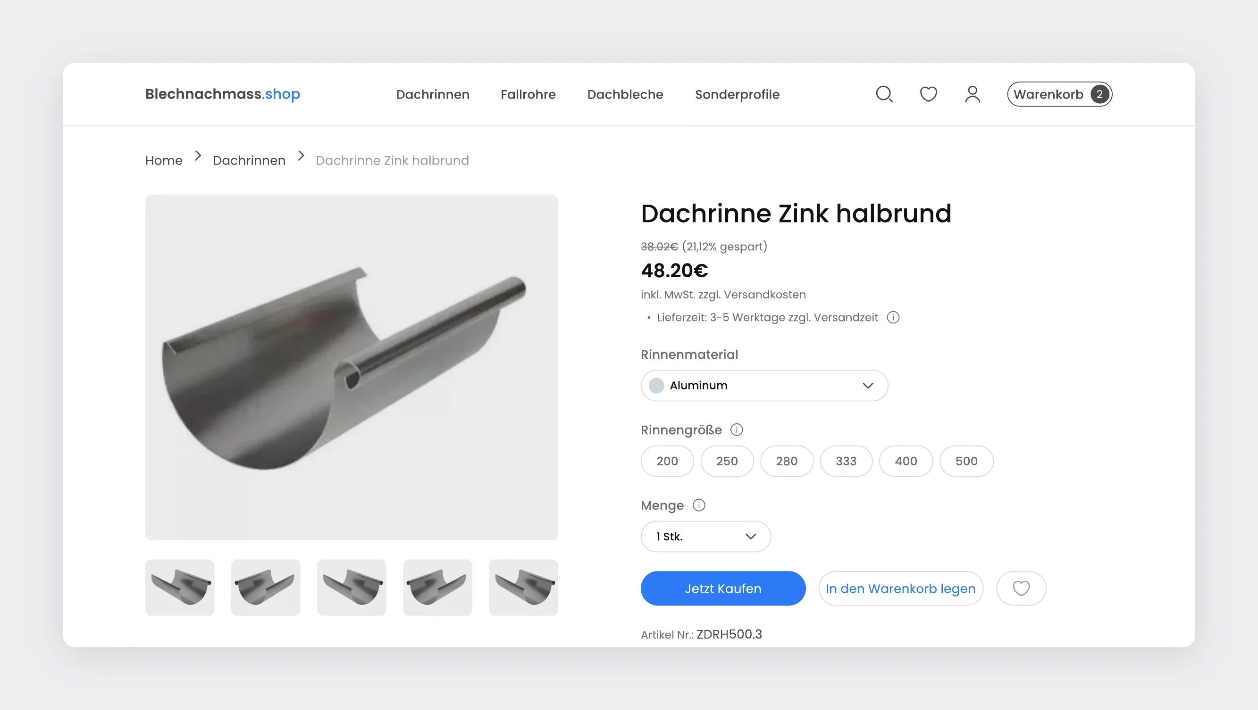Click 'Dachrinne Zink halbrund' breadcrumb text
The image size is (1258, 710).
click(x=392, y=161)
